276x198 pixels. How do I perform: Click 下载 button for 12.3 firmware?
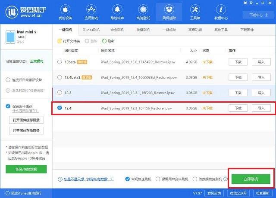[238, 93]
